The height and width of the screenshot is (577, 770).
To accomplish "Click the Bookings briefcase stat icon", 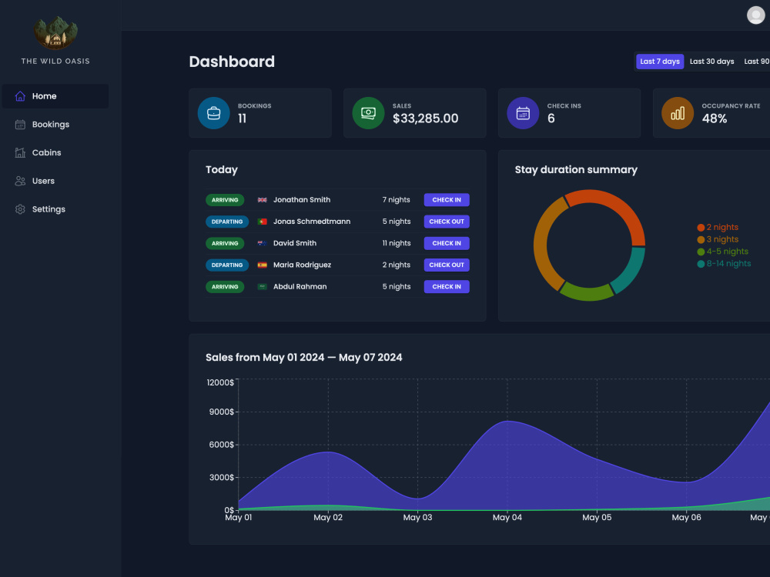I will [213, 113].
